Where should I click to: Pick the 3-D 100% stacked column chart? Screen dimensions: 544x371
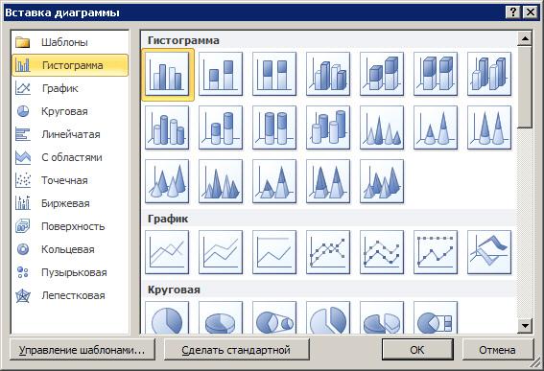click(436, 74)
